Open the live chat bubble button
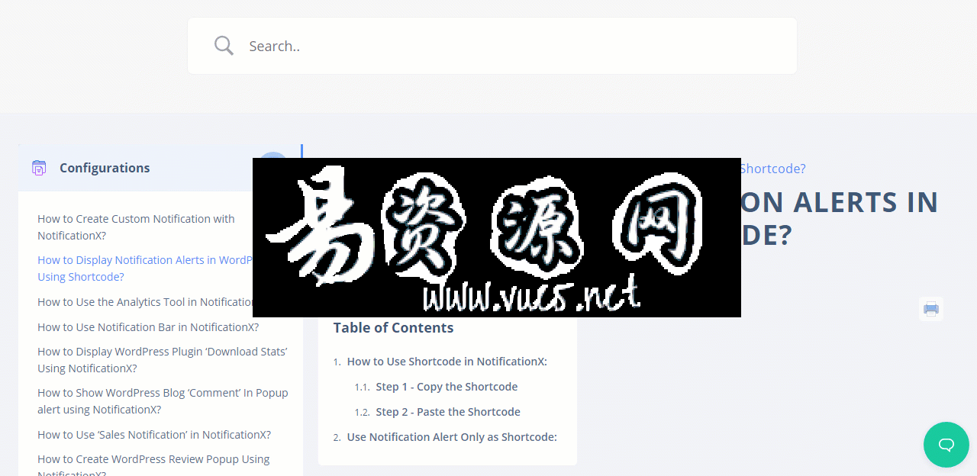 [x=946, y=445]
